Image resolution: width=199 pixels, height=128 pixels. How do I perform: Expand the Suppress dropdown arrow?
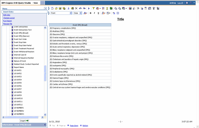100,9
